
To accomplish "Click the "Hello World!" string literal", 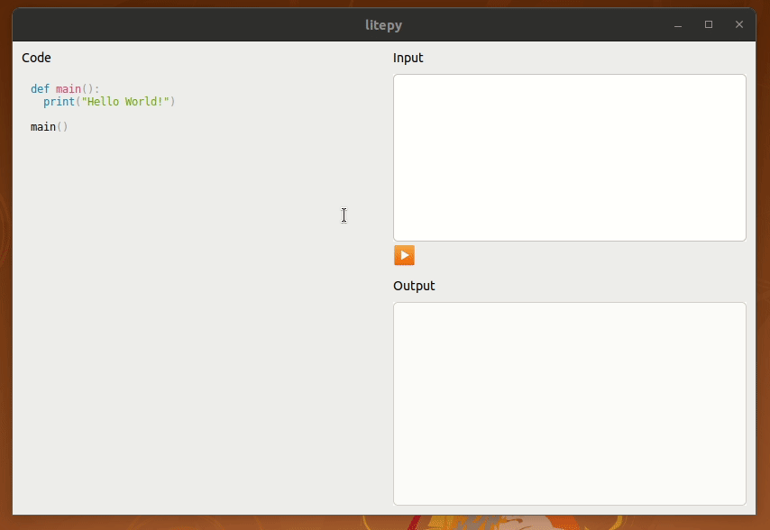I will tap(125, 102).
